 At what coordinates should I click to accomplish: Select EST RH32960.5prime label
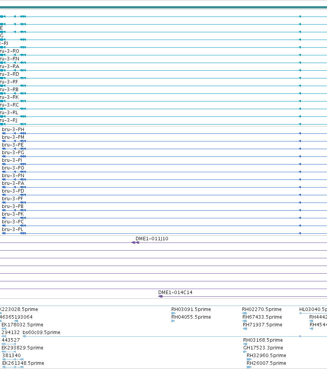click(267, 356)
